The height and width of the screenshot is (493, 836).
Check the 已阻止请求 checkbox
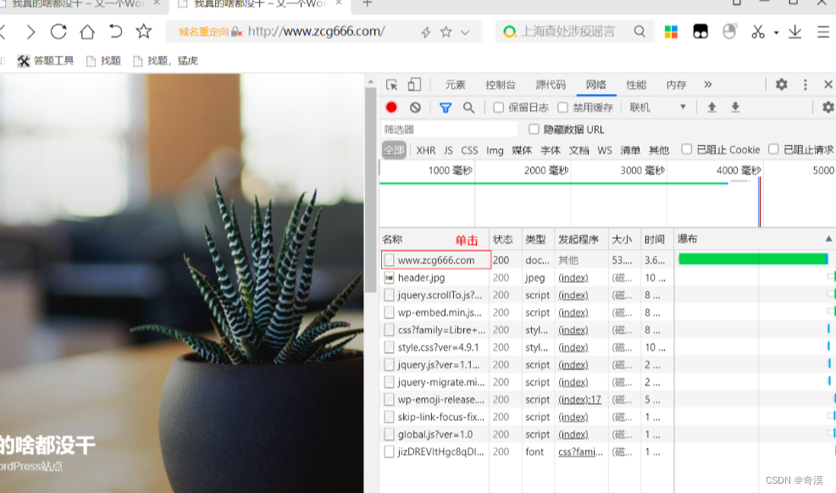[773, 149]
